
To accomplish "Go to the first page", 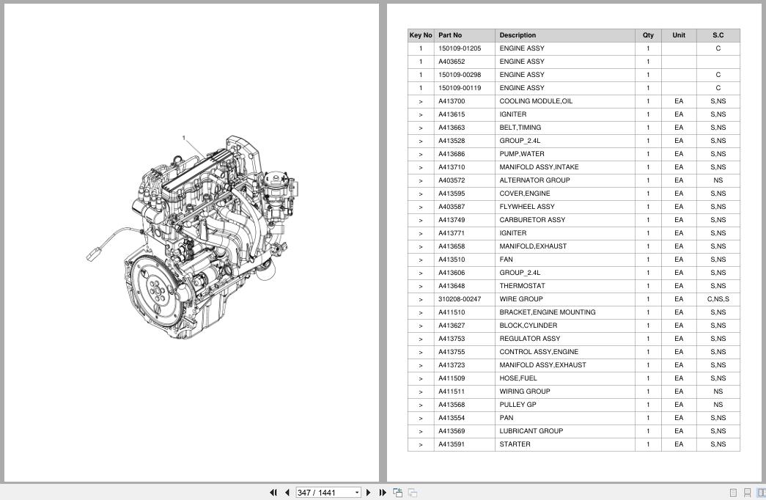I will [273, 493].
